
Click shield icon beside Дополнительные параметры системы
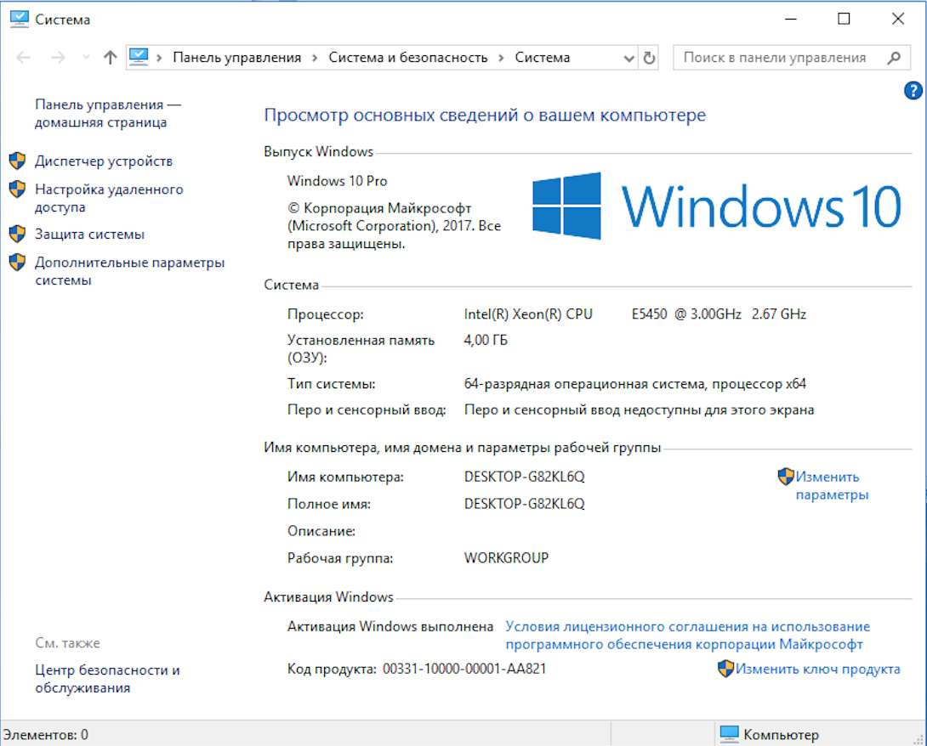point(17,262)
